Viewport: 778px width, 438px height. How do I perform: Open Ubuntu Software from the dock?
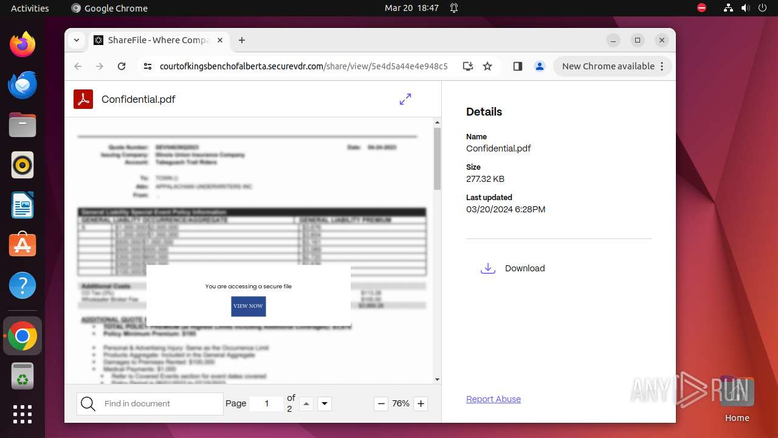(22, 245)
